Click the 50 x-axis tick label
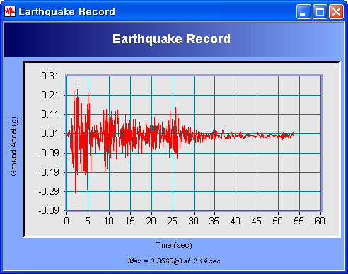 click(x=277, y=221)
